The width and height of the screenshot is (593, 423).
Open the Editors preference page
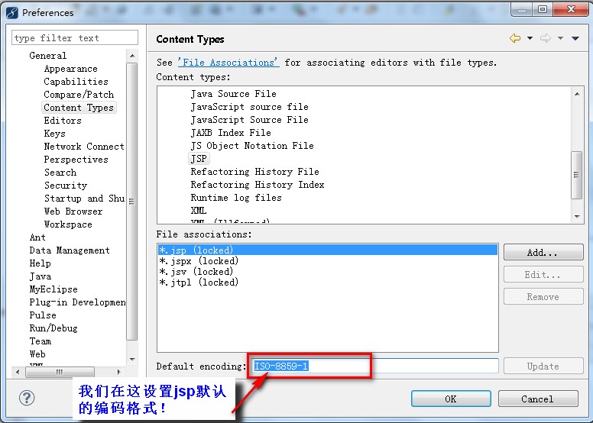pyautogui.click(x=63, y=121)
